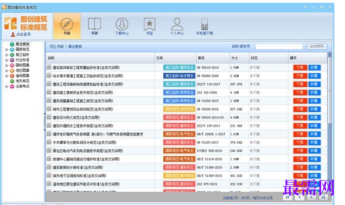
Task: Open 建筑碳排放计算标准 entry
Action: tap(78, 168)
